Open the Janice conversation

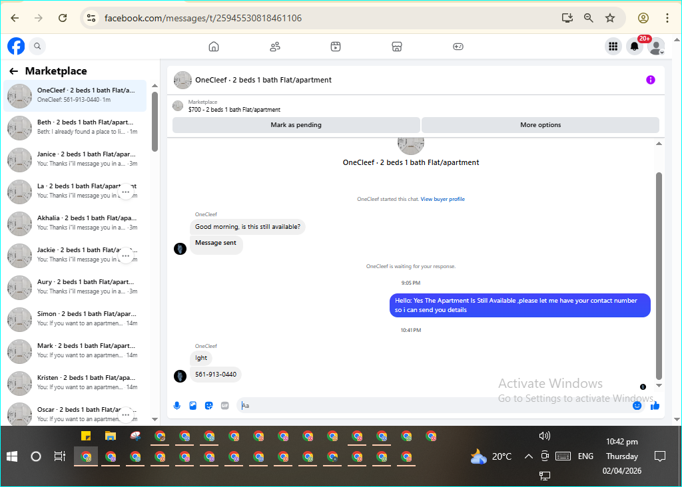point(75,160)
